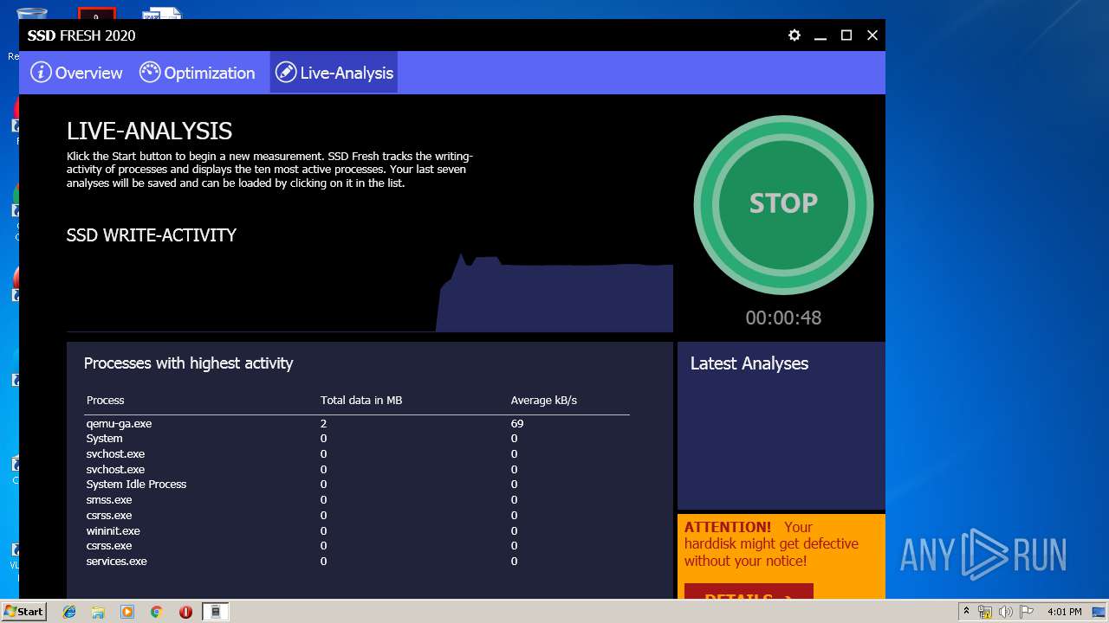Maximize the SSD Fresh window

(x=846, y=35)
